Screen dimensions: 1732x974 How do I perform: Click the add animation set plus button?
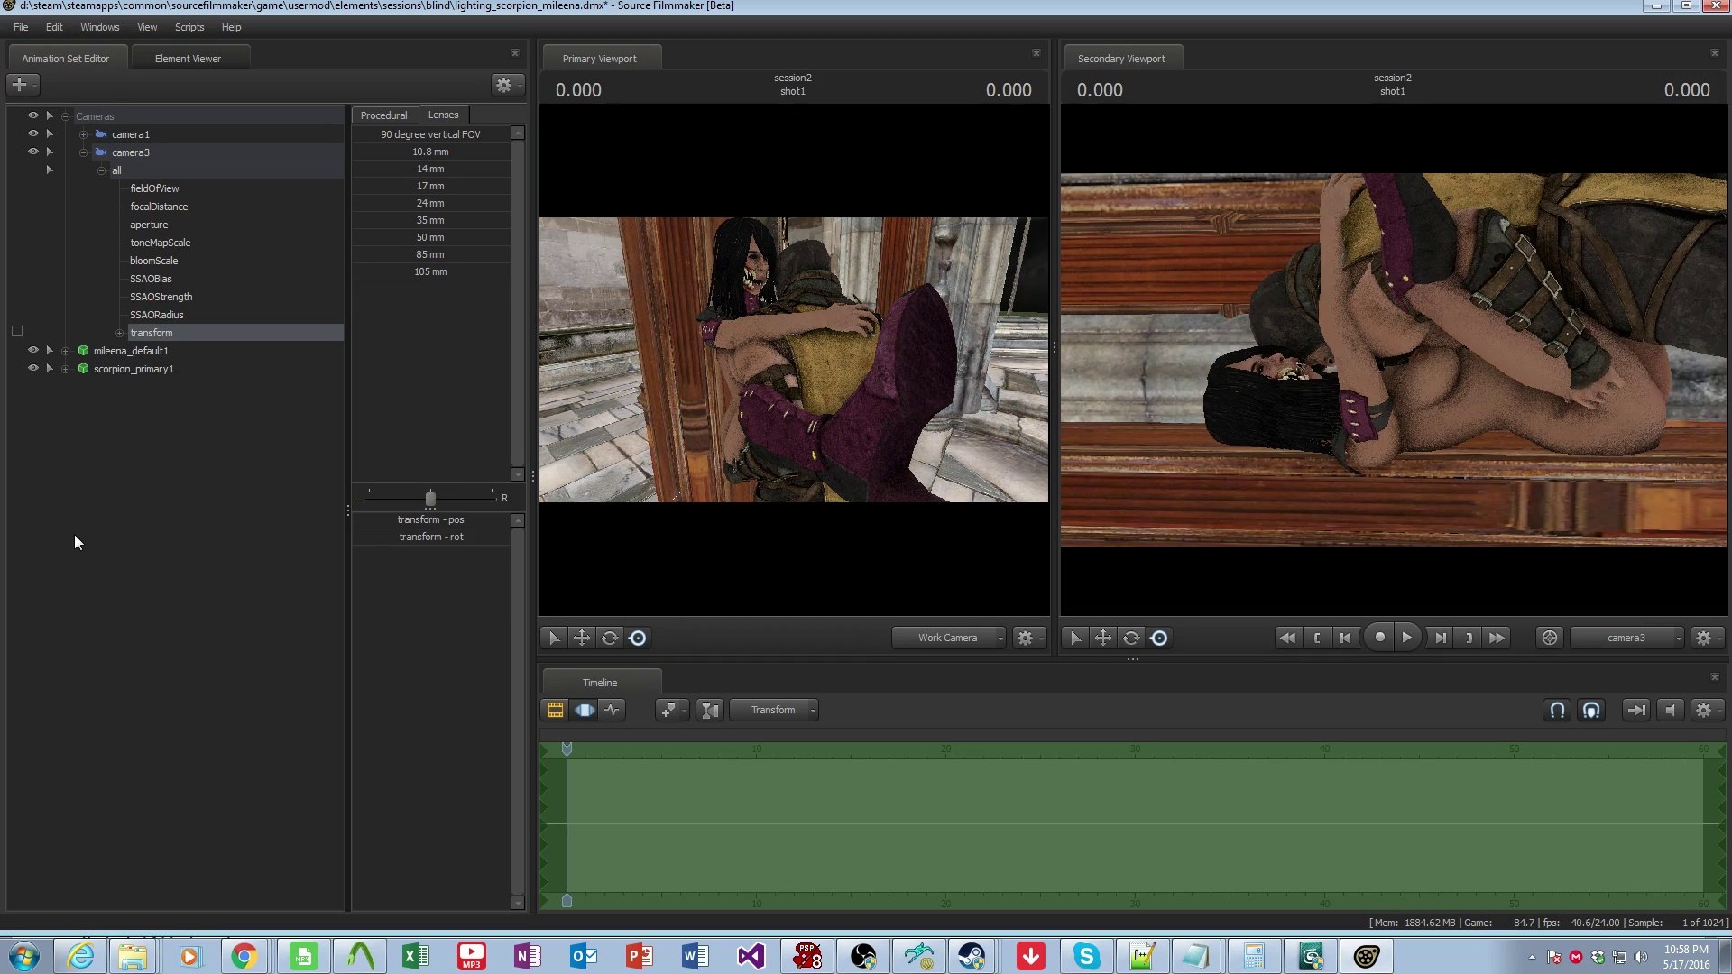click(x=20, y=85)
